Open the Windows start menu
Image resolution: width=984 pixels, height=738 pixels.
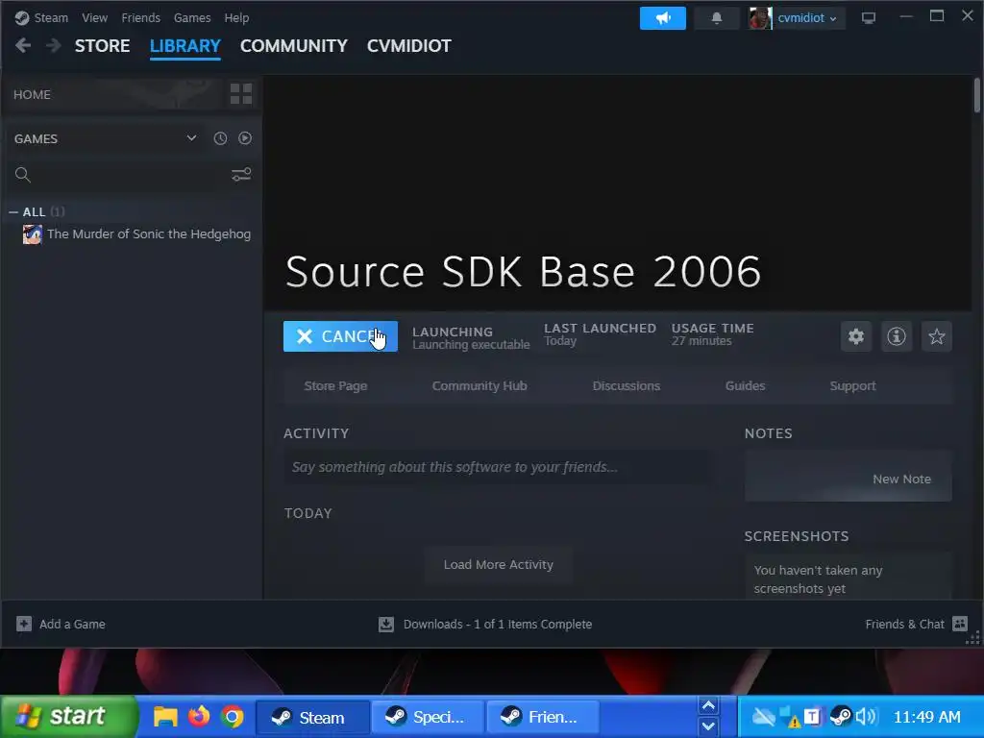[68, 716]
